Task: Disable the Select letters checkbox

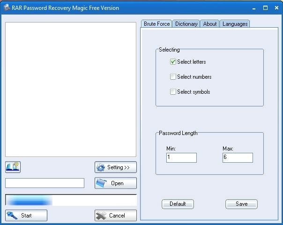Action: pos(173,62)
